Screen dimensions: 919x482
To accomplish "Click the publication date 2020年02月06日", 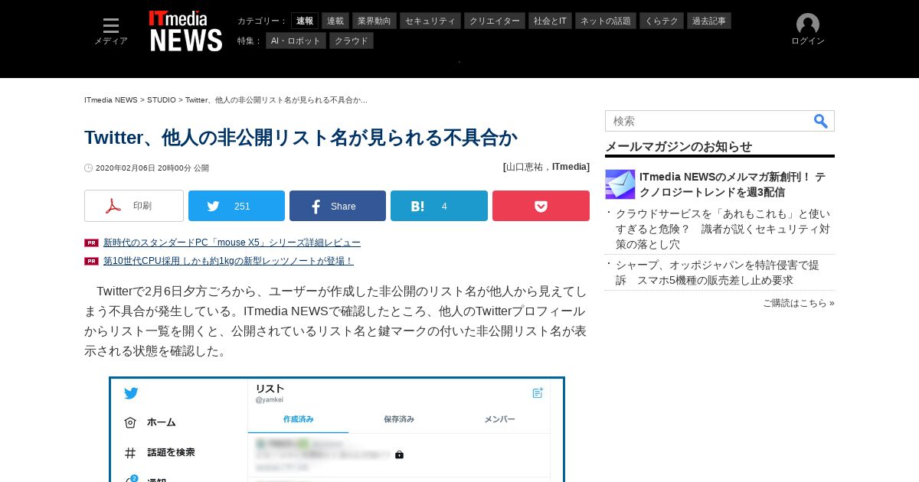I will [126, 168].
